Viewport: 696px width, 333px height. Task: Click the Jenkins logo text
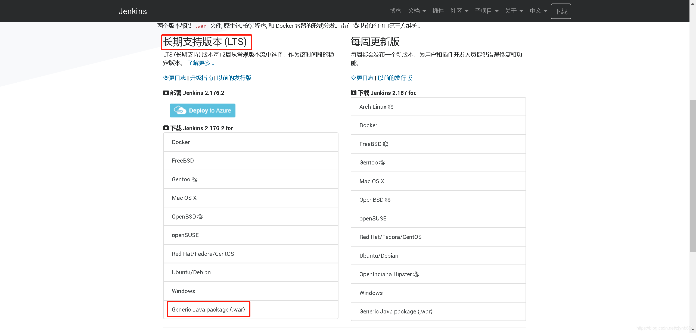pyautogui.click(x=133, y=11)
